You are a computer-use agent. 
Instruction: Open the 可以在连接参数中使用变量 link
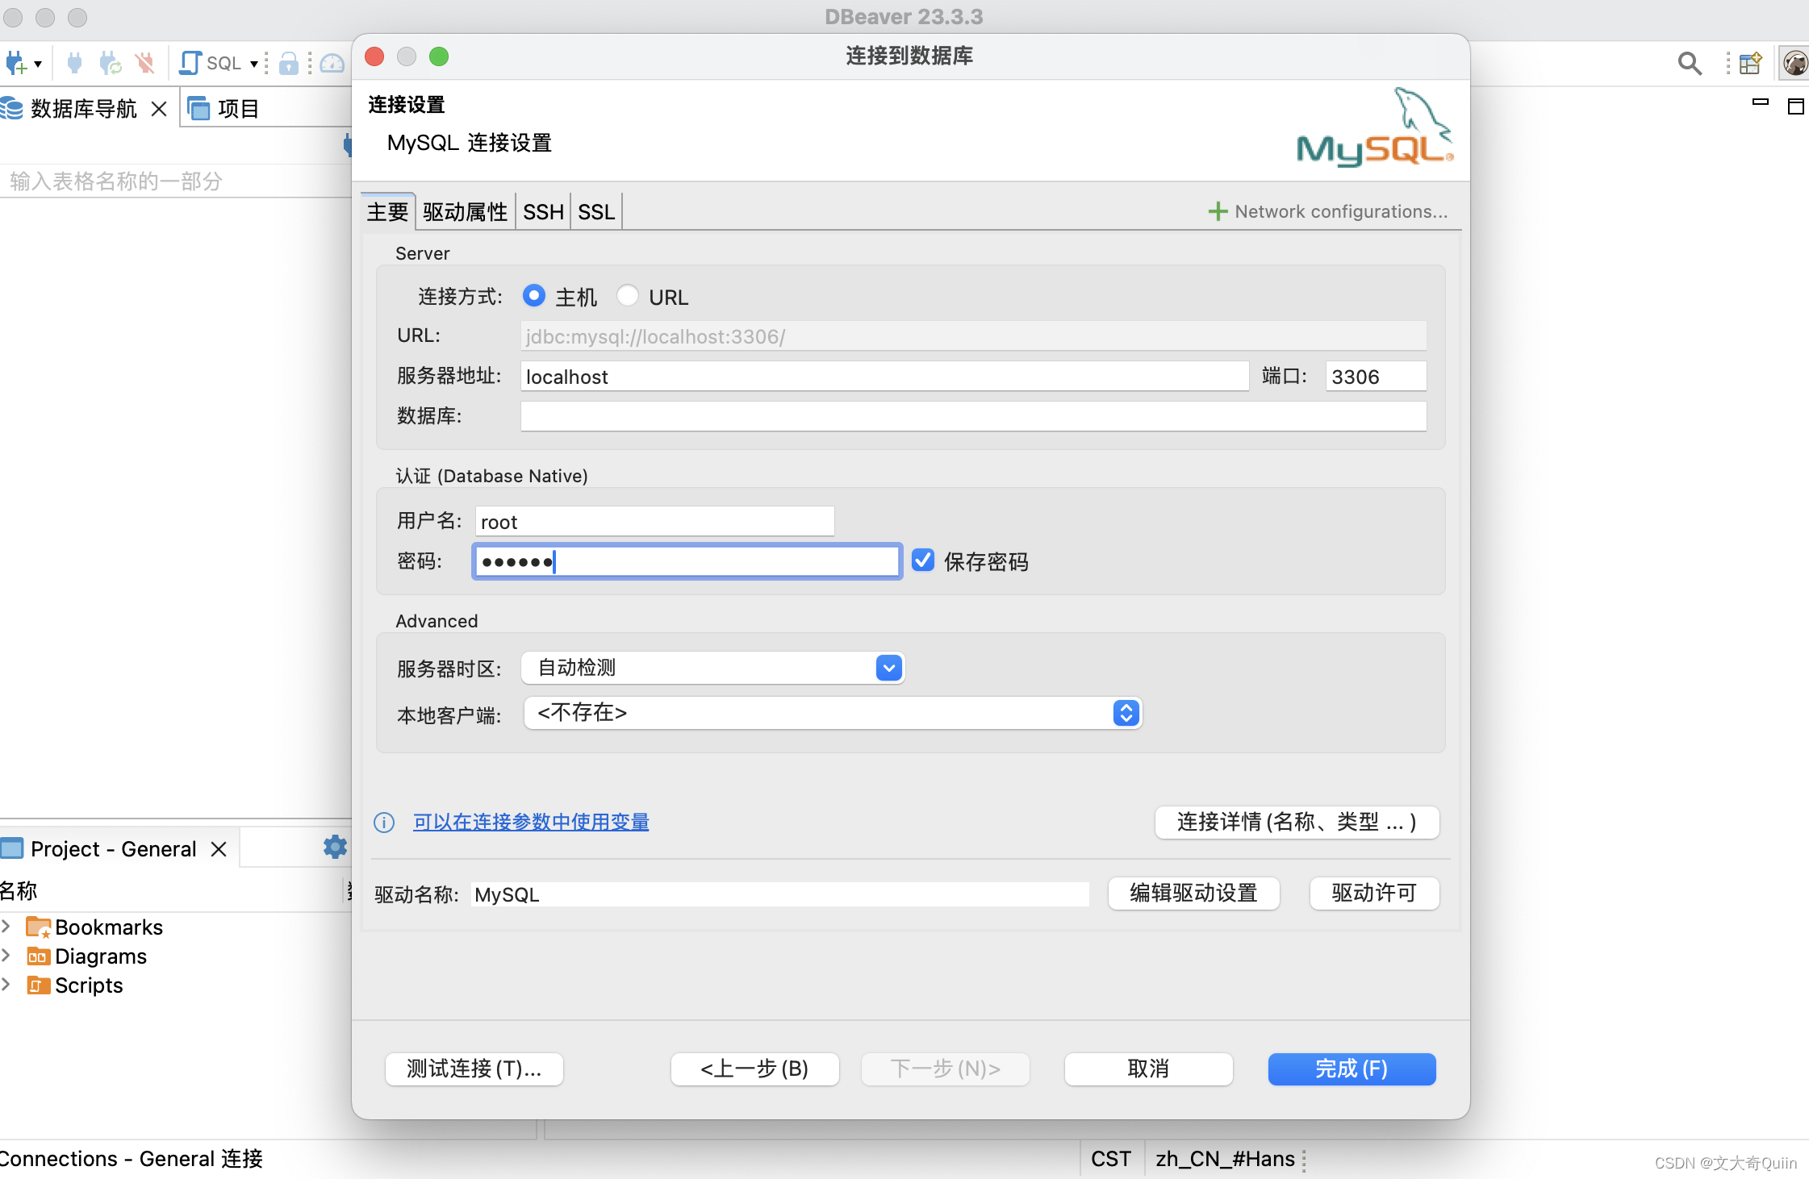pyautogui.click(x=531, y=822)
